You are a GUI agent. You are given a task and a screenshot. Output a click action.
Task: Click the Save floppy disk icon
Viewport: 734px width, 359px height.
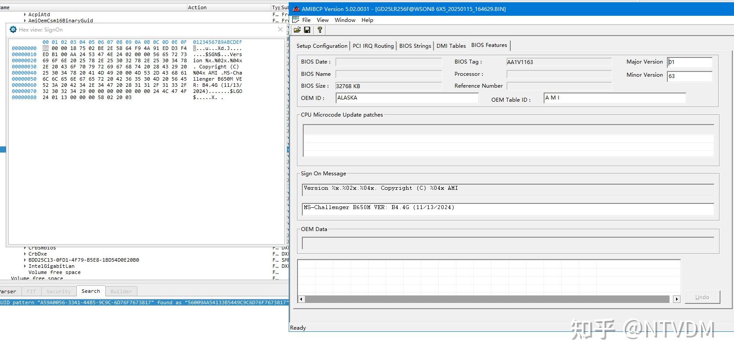[x=307, y=30]
